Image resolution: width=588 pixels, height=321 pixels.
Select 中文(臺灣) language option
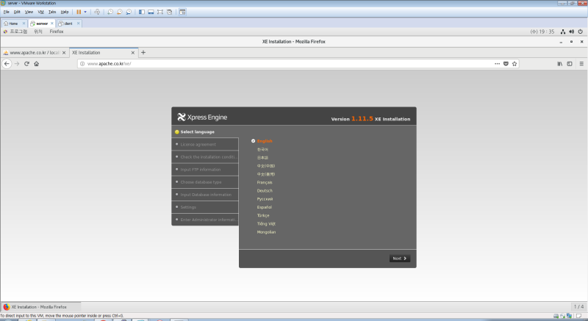click(266, 174)
